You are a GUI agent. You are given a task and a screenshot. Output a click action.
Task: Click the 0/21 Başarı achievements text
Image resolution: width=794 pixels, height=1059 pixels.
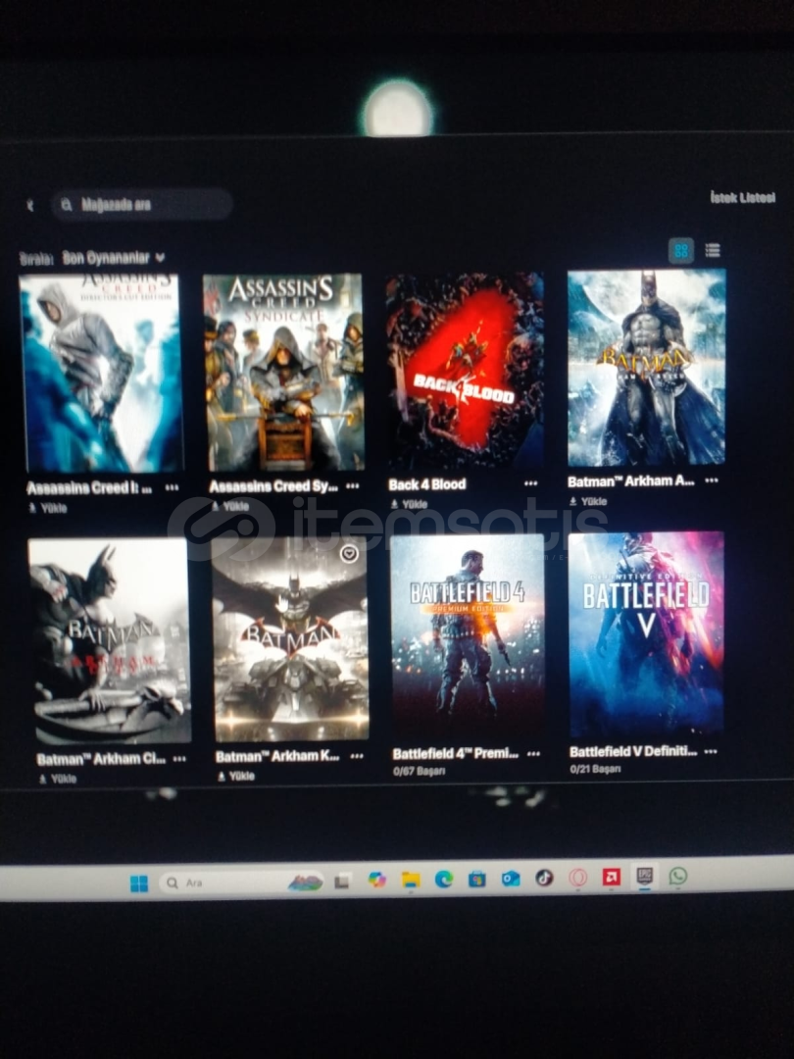[596, 770]
